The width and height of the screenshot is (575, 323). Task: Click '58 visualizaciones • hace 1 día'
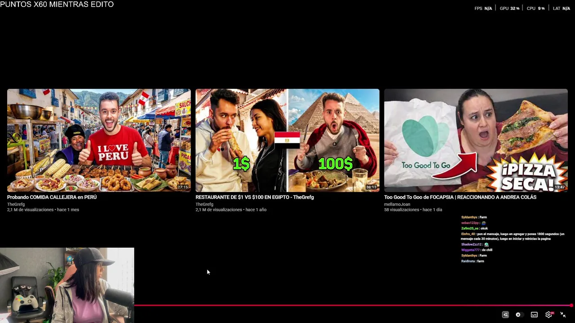[413, 210]
